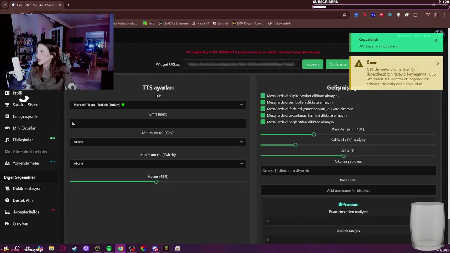Click the Mini Oyunlar gamepad icon
The image size is (450, 253).
coord(7,128)
